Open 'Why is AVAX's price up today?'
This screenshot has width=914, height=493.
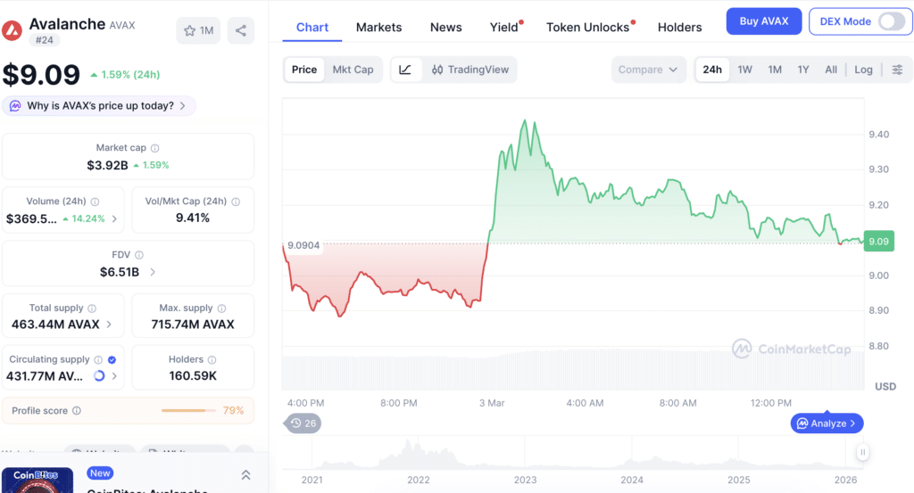point(98,106)
